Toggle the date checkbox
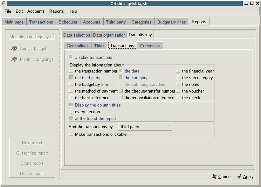This screenshot has height=187, width=261. 121,71
